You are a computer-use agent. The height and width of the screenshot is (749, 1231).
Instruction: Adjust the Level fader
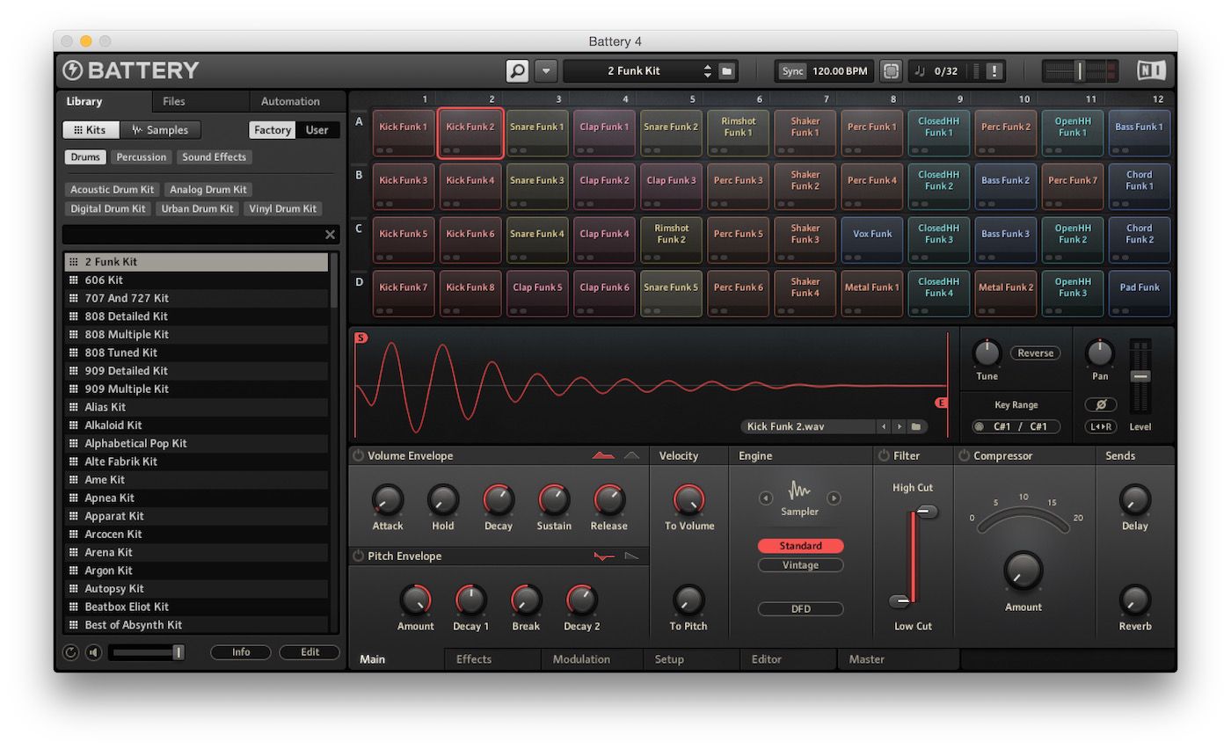[1140, 376]
